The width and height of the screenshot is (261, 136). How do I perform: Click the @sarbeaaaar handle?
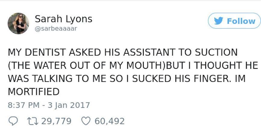tap(56, 29)
